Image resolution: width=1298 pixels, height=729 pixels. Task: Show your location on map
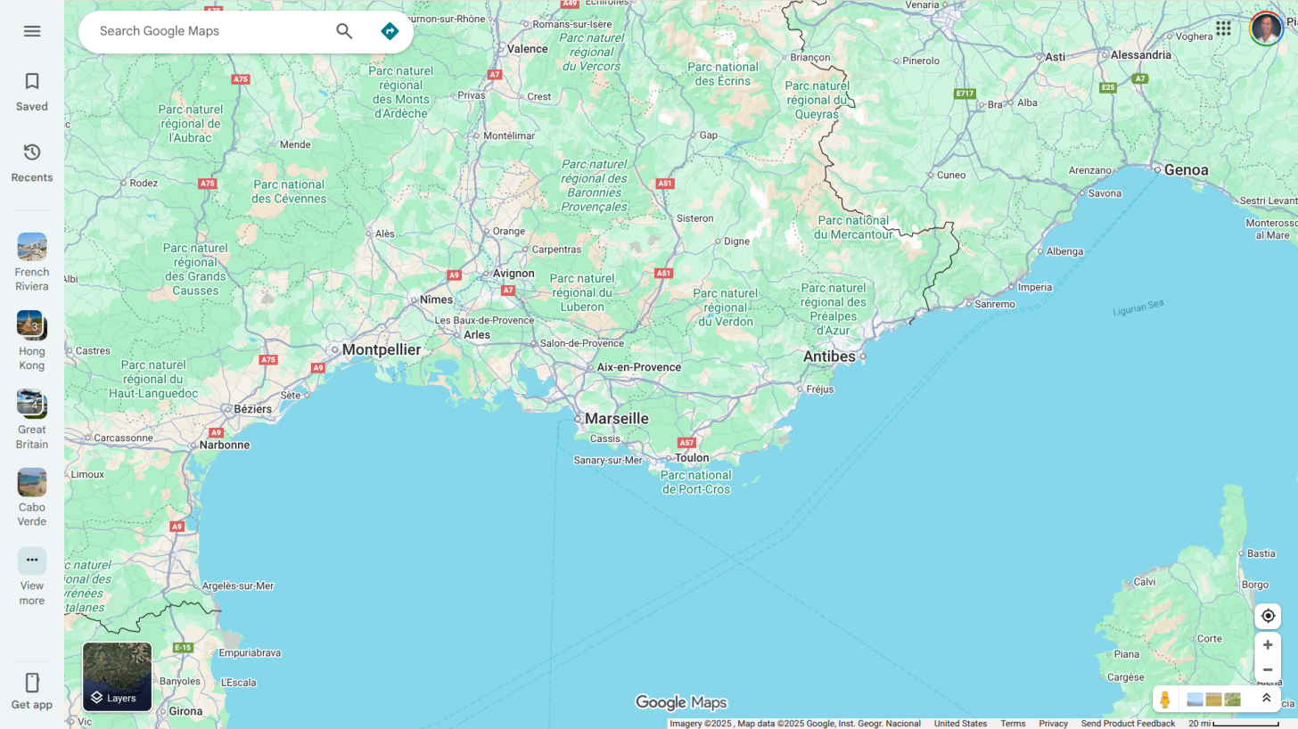(x=1268, y=616)
